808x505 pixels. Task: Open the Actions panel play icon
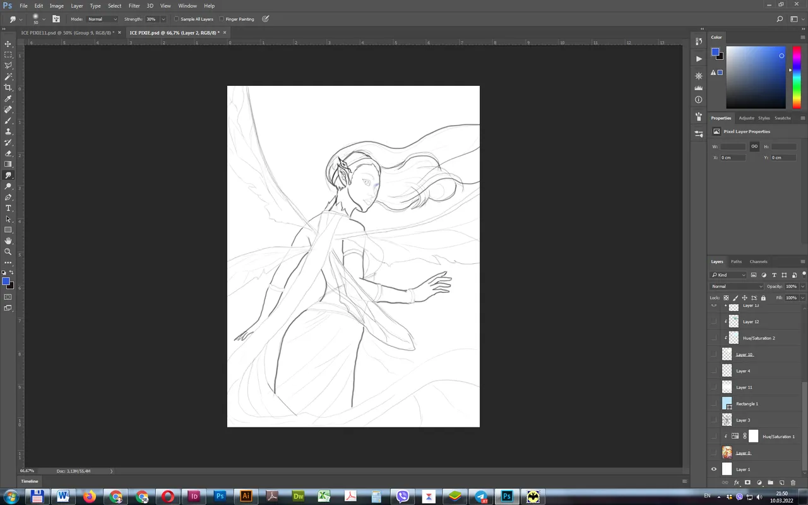click(x=698, y=59)
